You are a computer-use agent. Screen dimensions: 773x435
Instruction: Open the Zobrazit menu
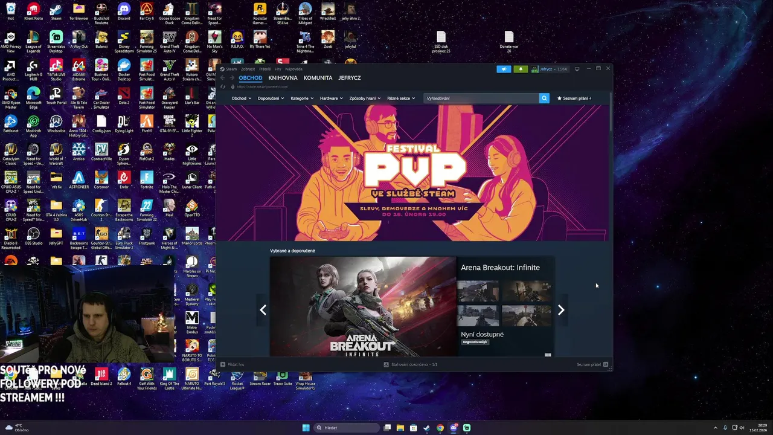point(248,69)
